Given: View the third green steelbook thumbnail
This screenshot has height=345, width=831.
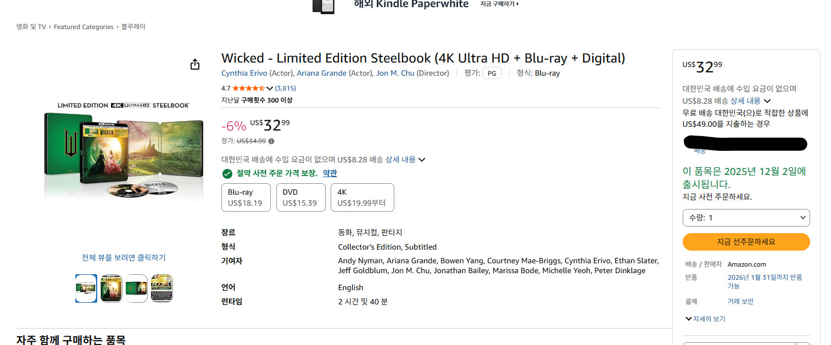Looking at the screenshot, I should 137,288.
